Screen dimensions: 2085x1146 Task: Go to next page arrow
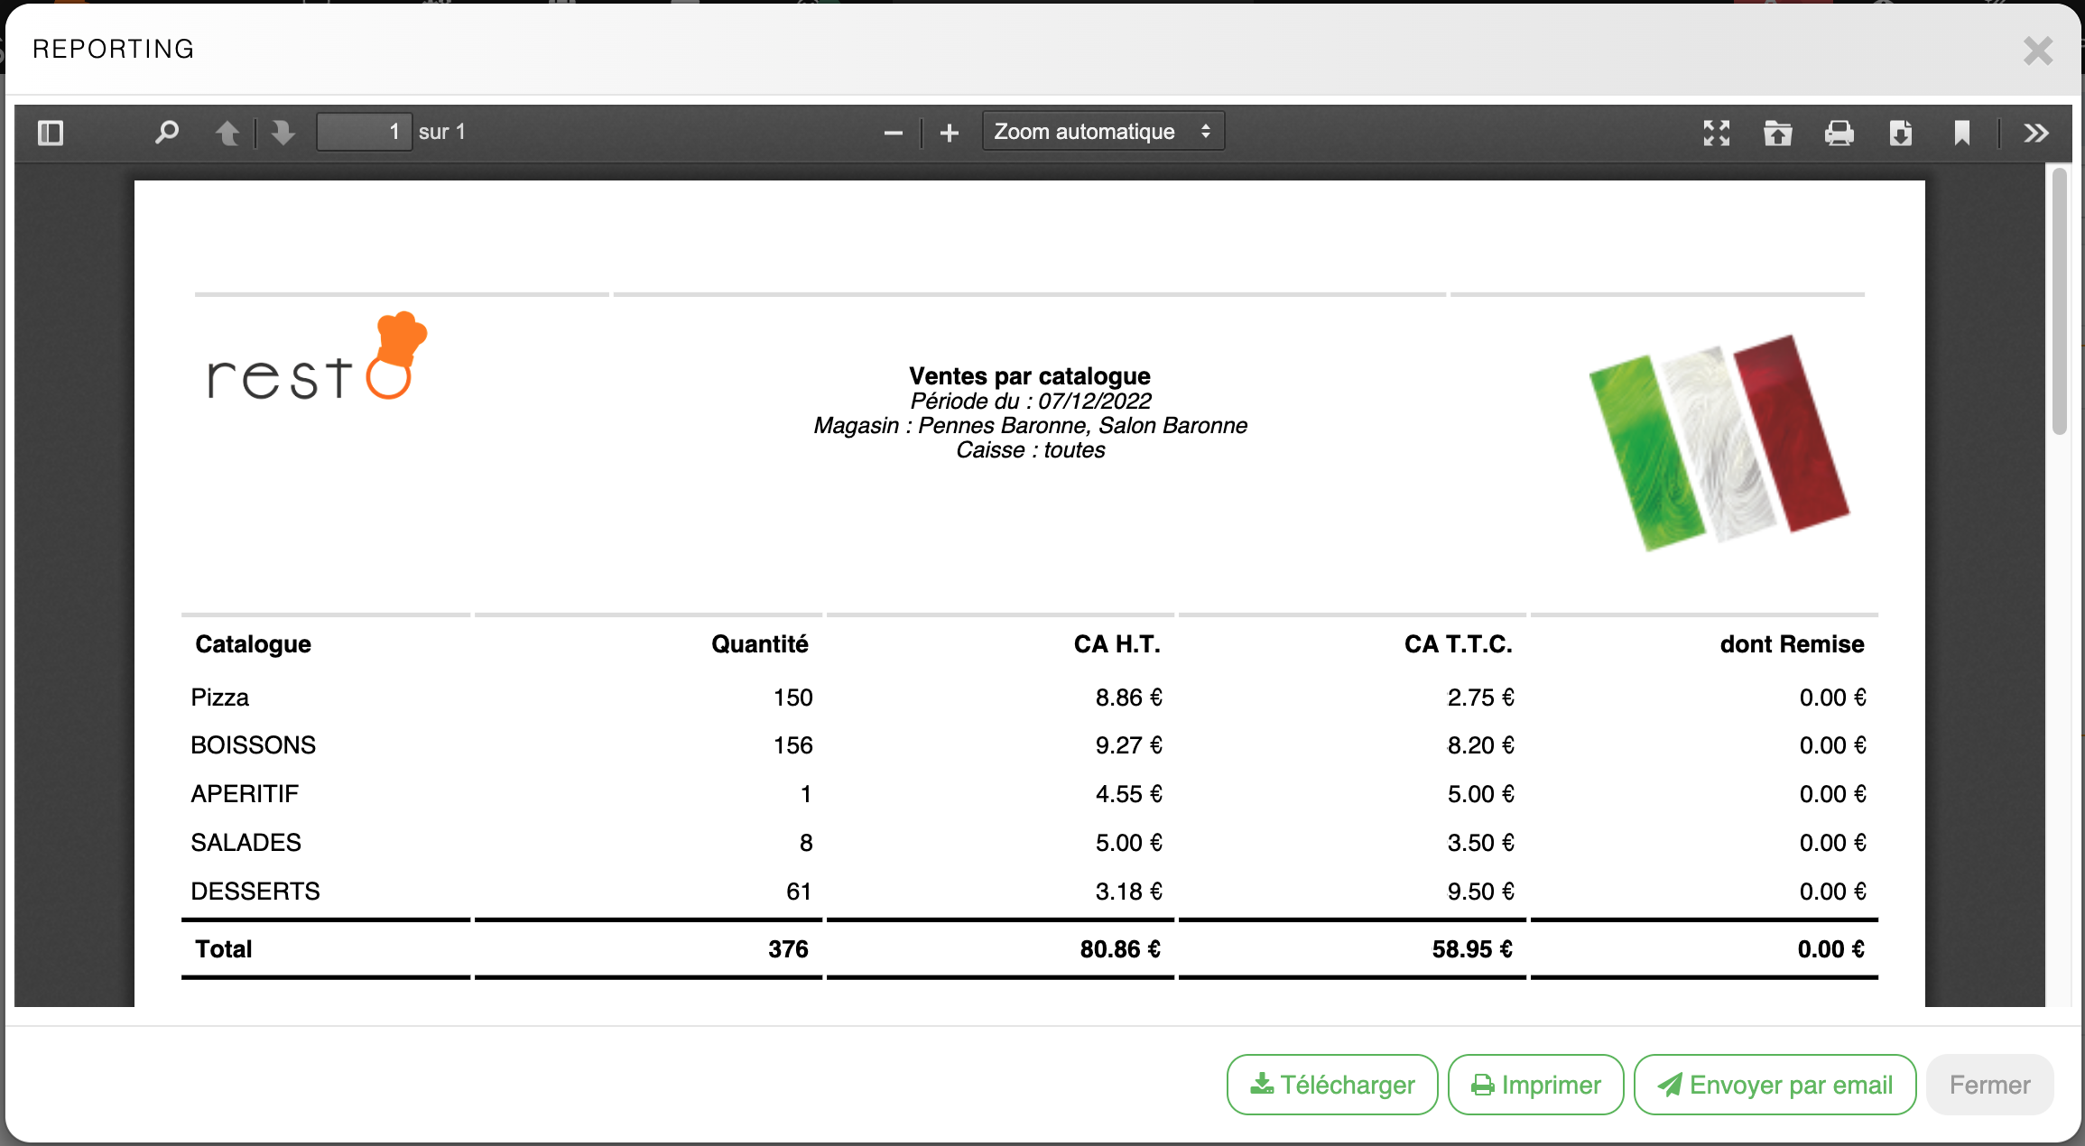click(x=283, y=133)
